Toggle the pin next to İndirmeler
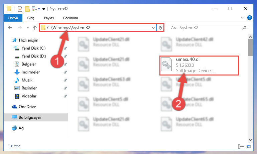 65,72
